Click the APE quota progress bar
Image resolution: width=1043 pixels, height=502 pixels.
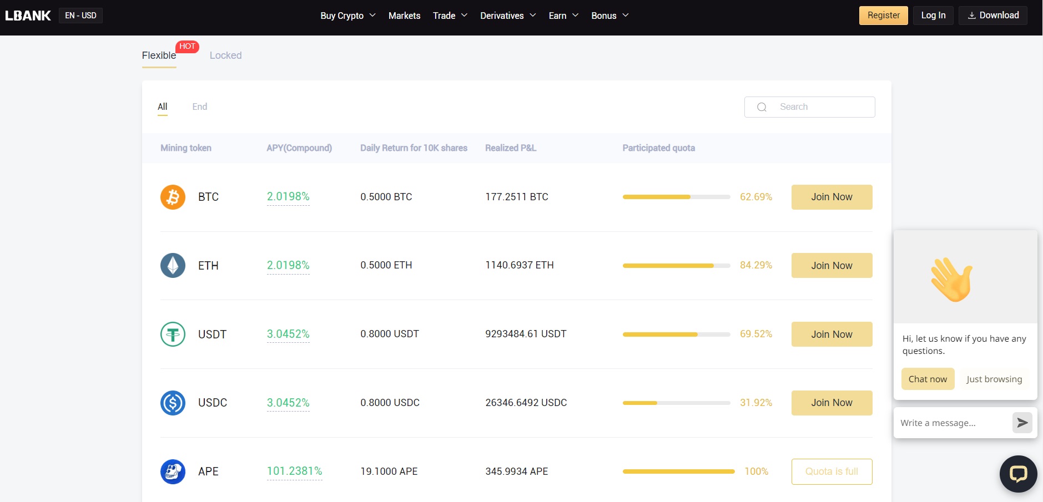point(678,471)
